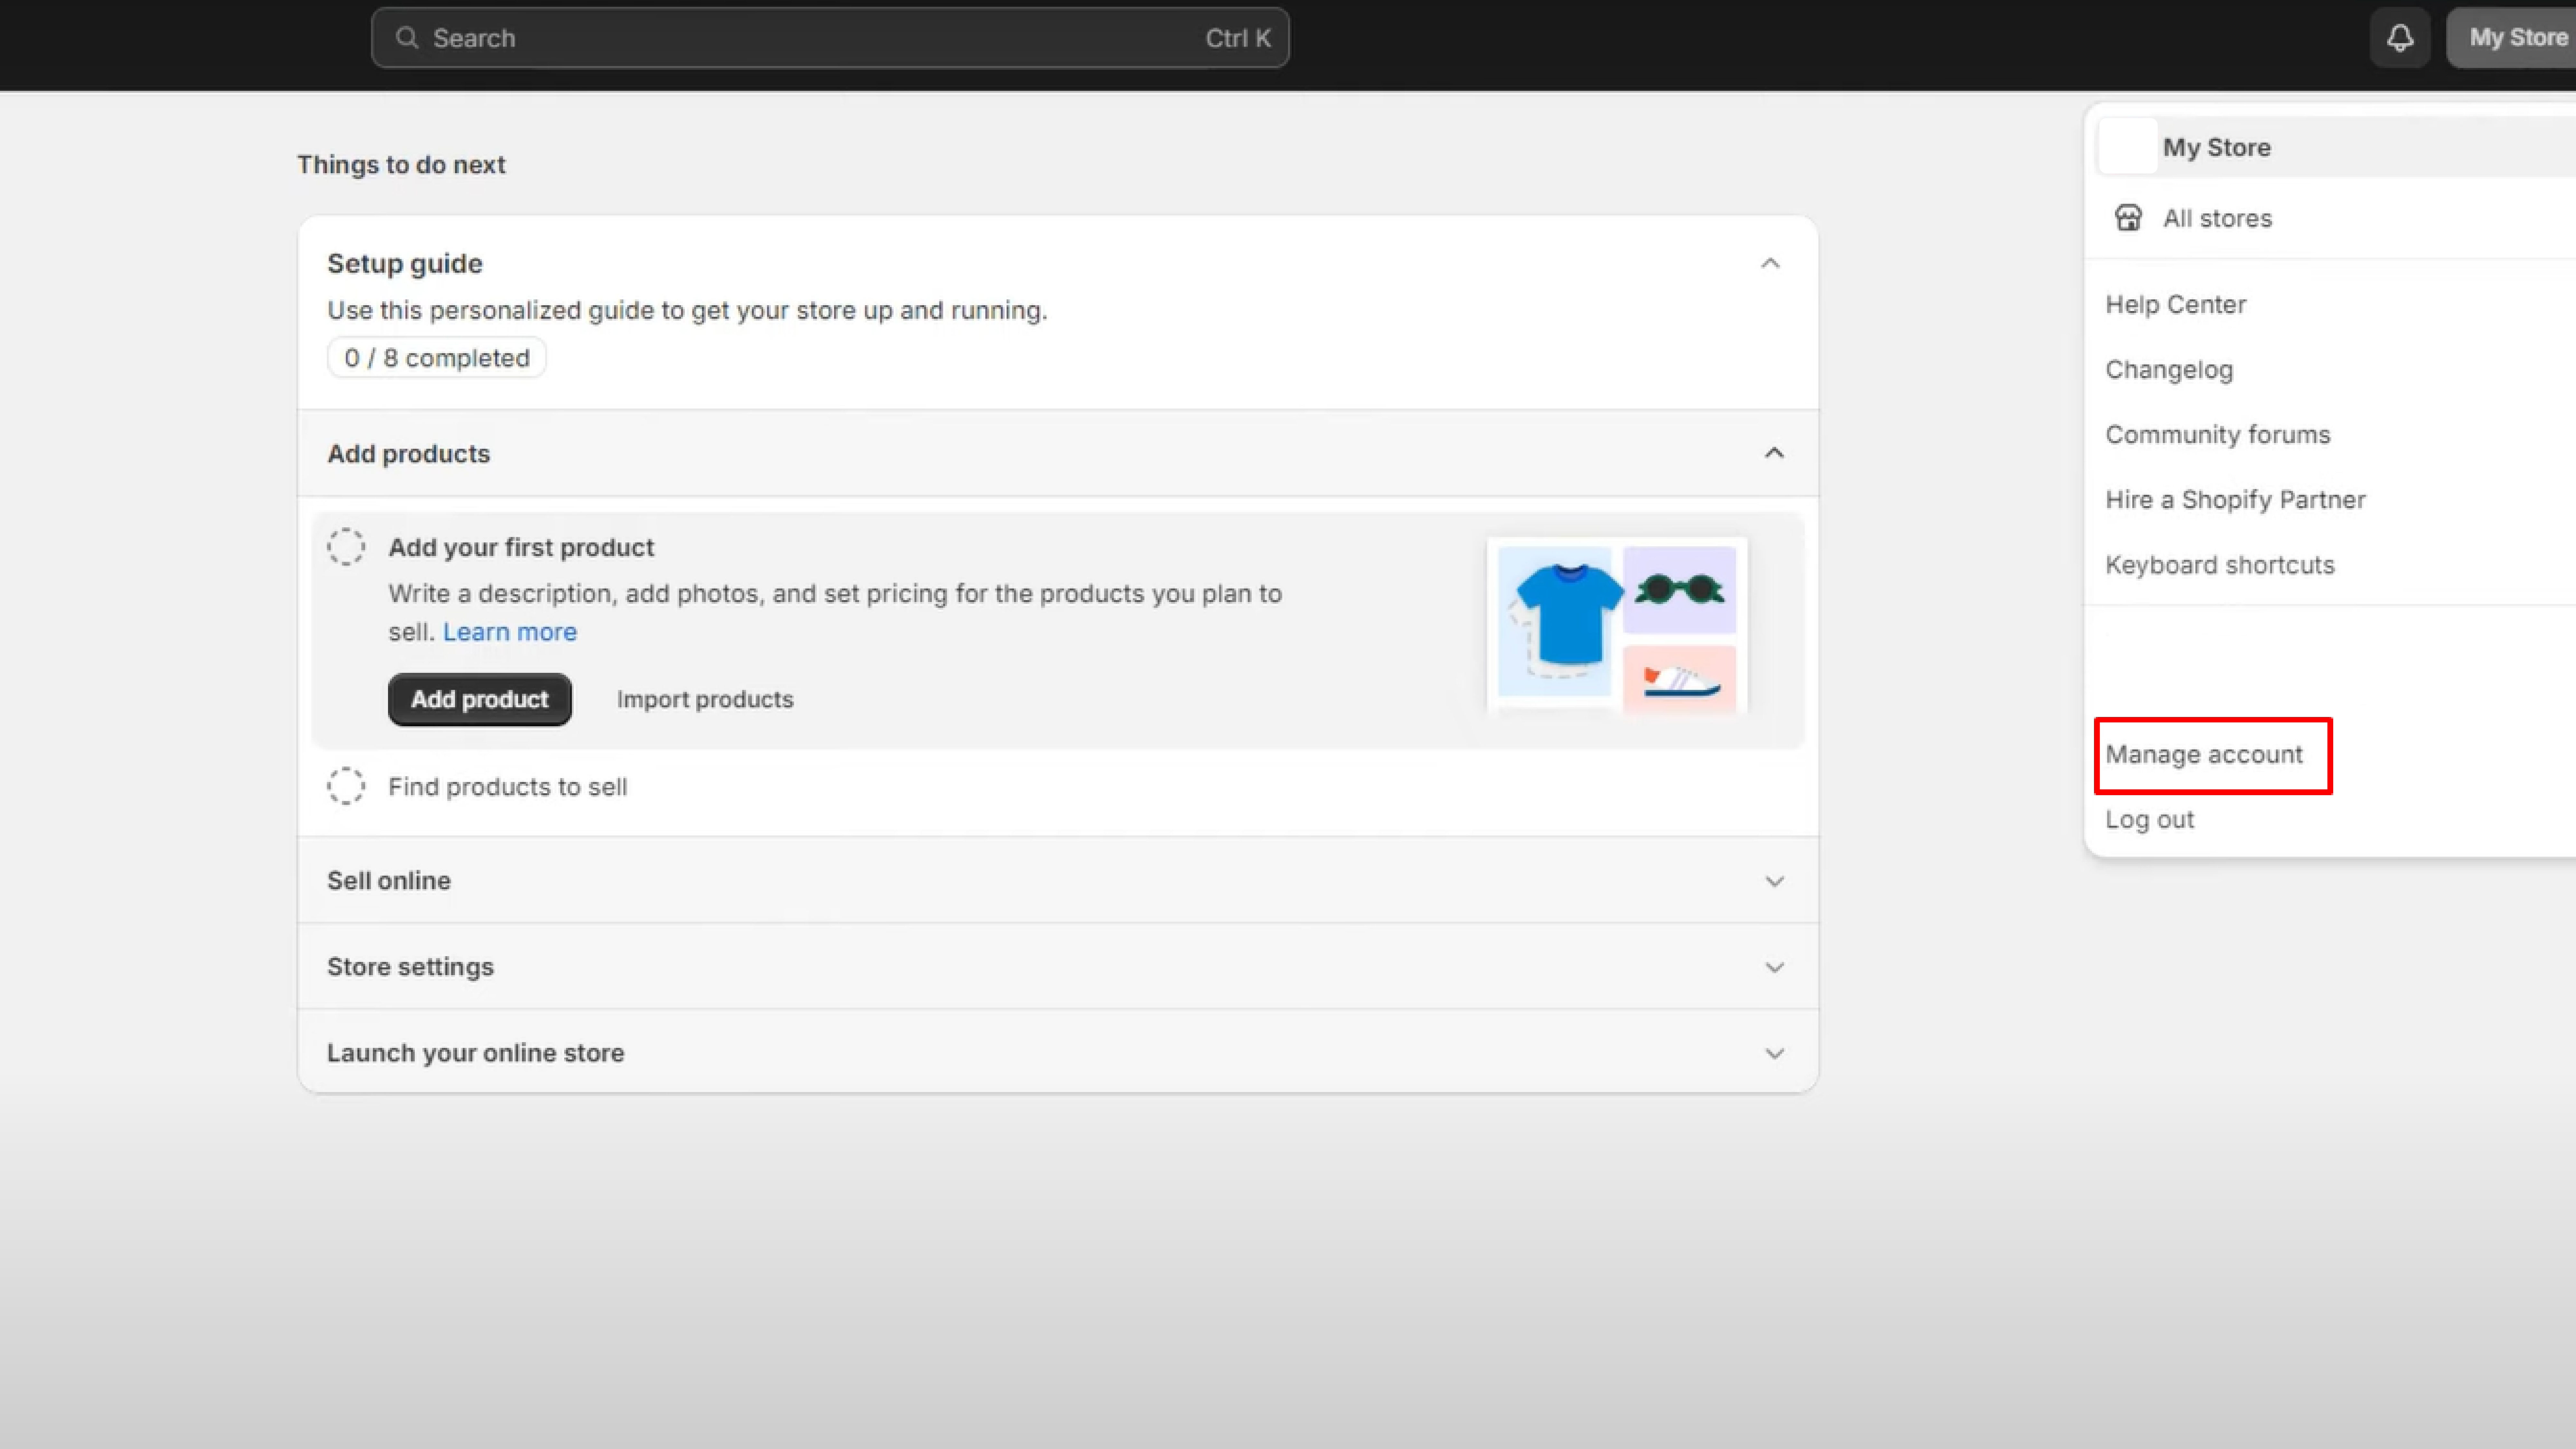Click the '0 / 8 completed' badge
The image size is (2576, 1449).
pyautogui.click(x=437, y=358)
